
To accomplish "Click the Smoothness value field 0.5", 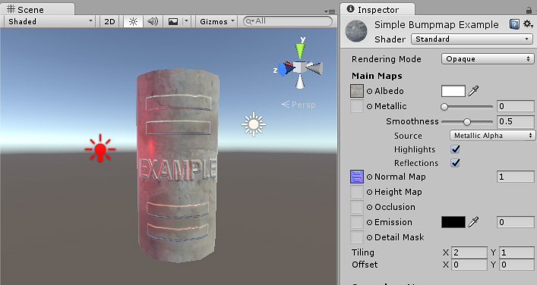I will [x=515, y=121].
